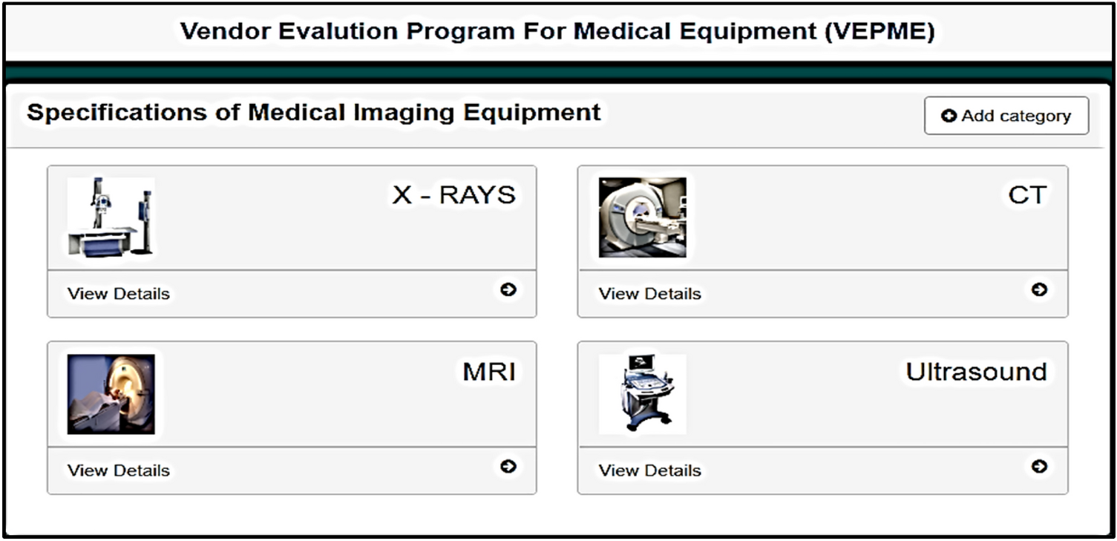Expand the CT category card

point(822,217)
